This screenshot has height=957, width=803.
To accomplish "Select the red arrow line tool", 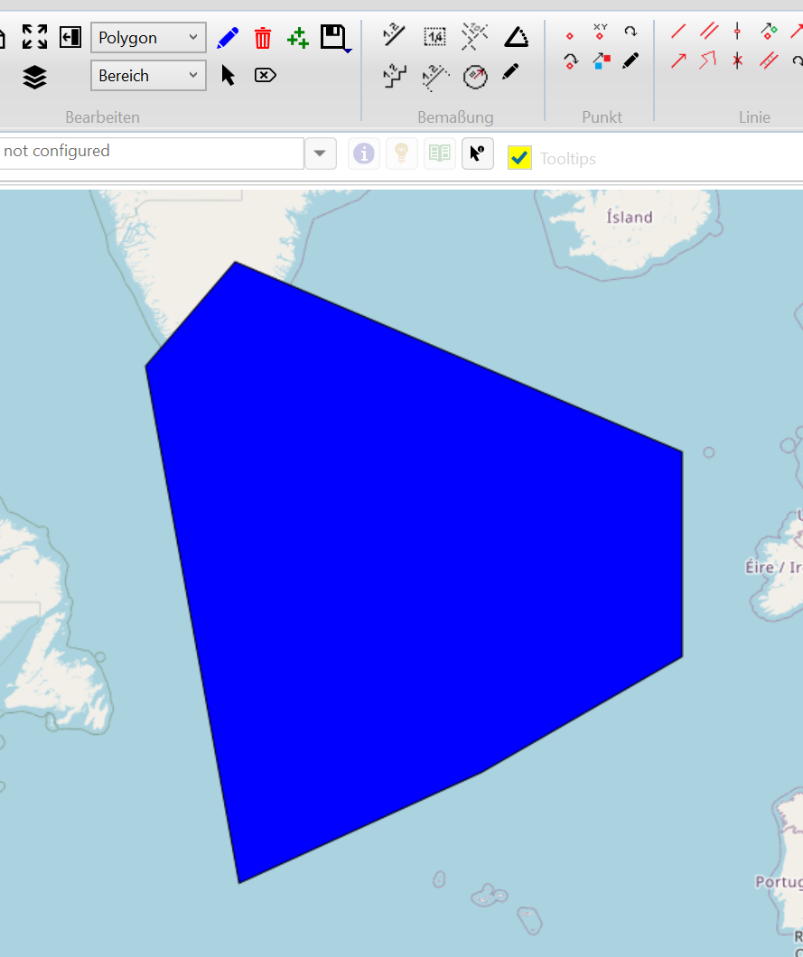I will (678, 60).
